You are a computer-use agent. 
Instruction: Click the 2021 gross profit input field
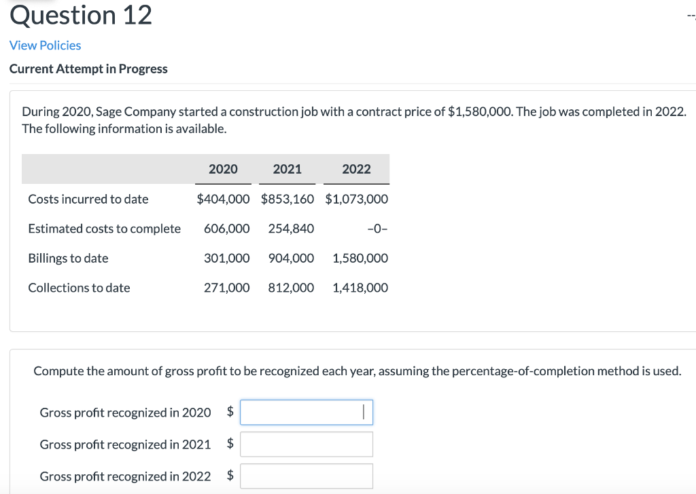(306, 444)
